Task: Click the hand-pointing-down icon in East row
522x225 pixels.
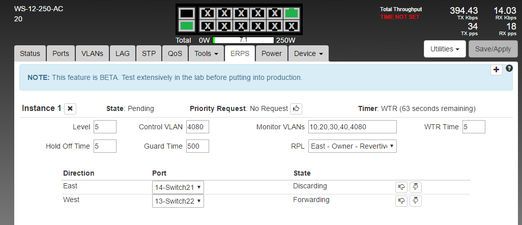Action: (416, 187)
